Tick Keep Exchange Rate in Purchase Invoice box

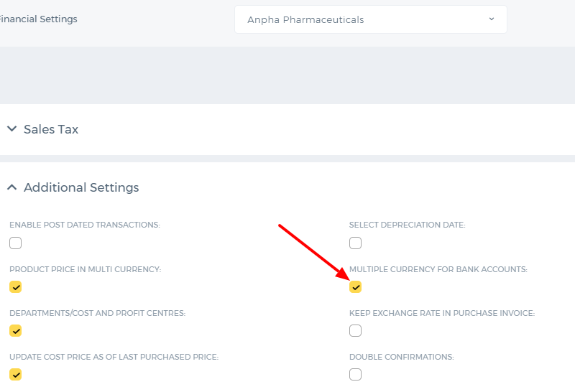[x=355, y=331]
